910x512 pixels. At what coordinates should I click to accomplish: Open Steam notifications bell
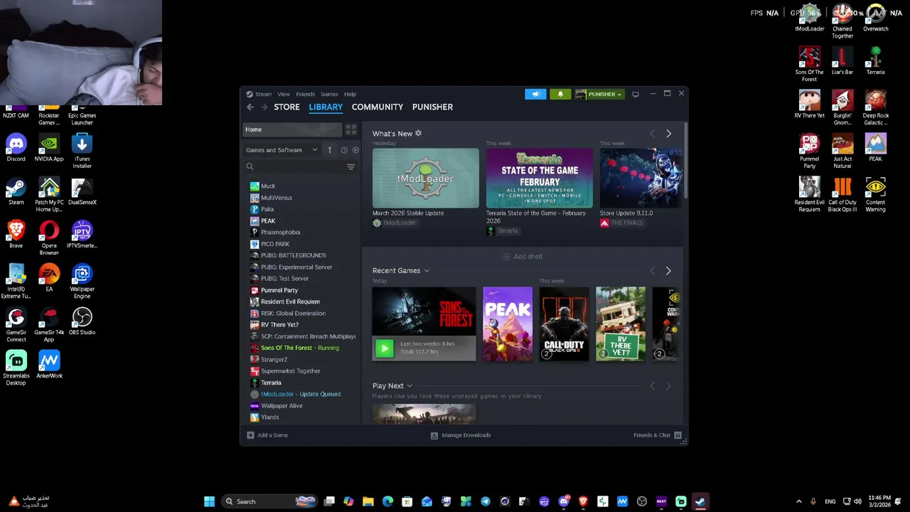[560, 94]
